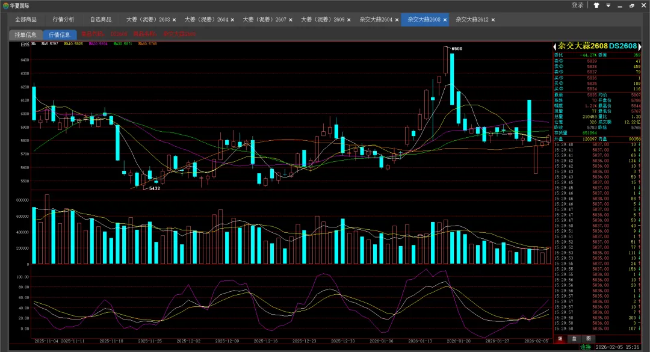Open the 全部商品 tab
The width and height of the screenshot is (650, 352).
coord(26,19)
